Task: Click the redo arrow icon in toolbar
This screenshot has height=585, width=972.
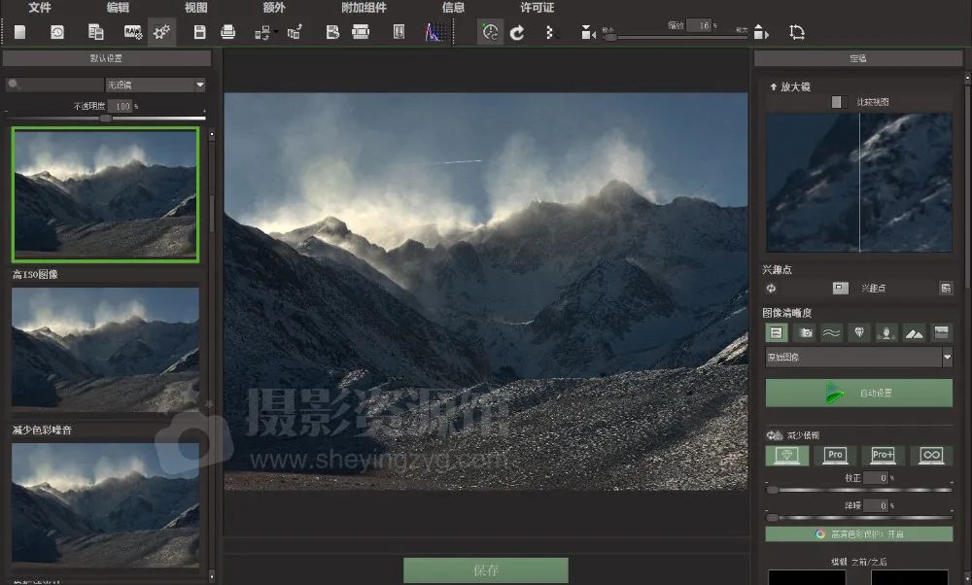Action: click(517, 32)
